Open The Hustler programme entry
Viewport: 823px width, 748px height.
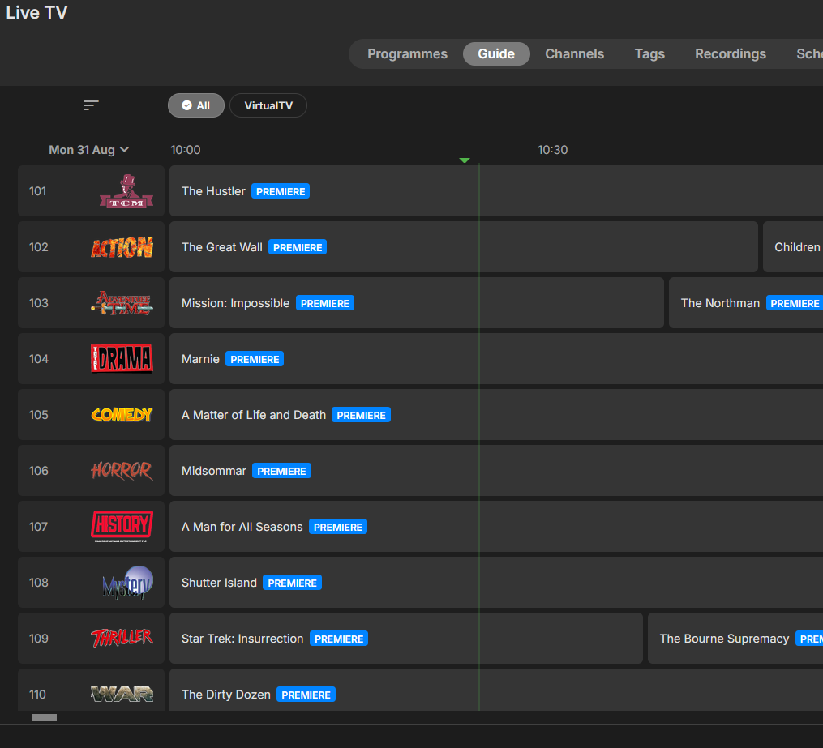(496, 191)
